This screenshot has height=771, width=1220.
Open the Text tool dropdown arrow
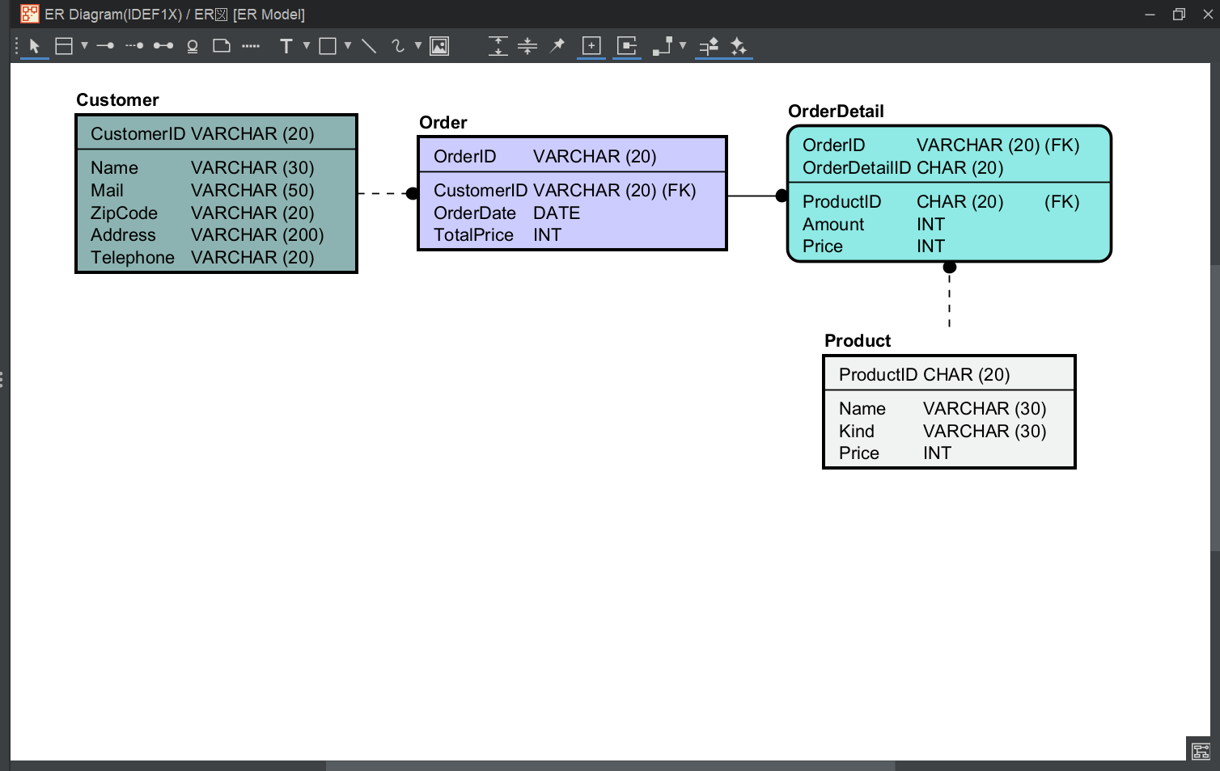pos(307,46)
